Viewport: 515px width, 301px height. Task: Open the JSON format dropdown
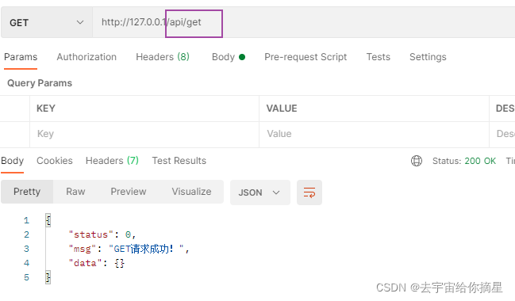(x=259, y=192)
